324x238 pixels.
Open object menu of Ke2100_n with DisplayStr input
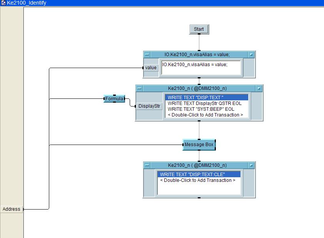point(139,88)
